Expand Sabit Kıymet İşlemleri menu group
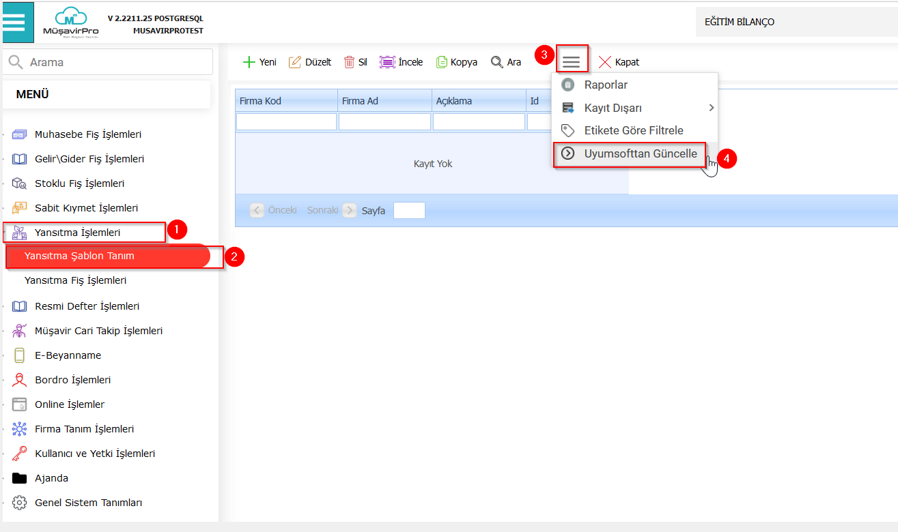Image resolution: width=898 pixels, height=532 pixels. [x=87, y=208]
